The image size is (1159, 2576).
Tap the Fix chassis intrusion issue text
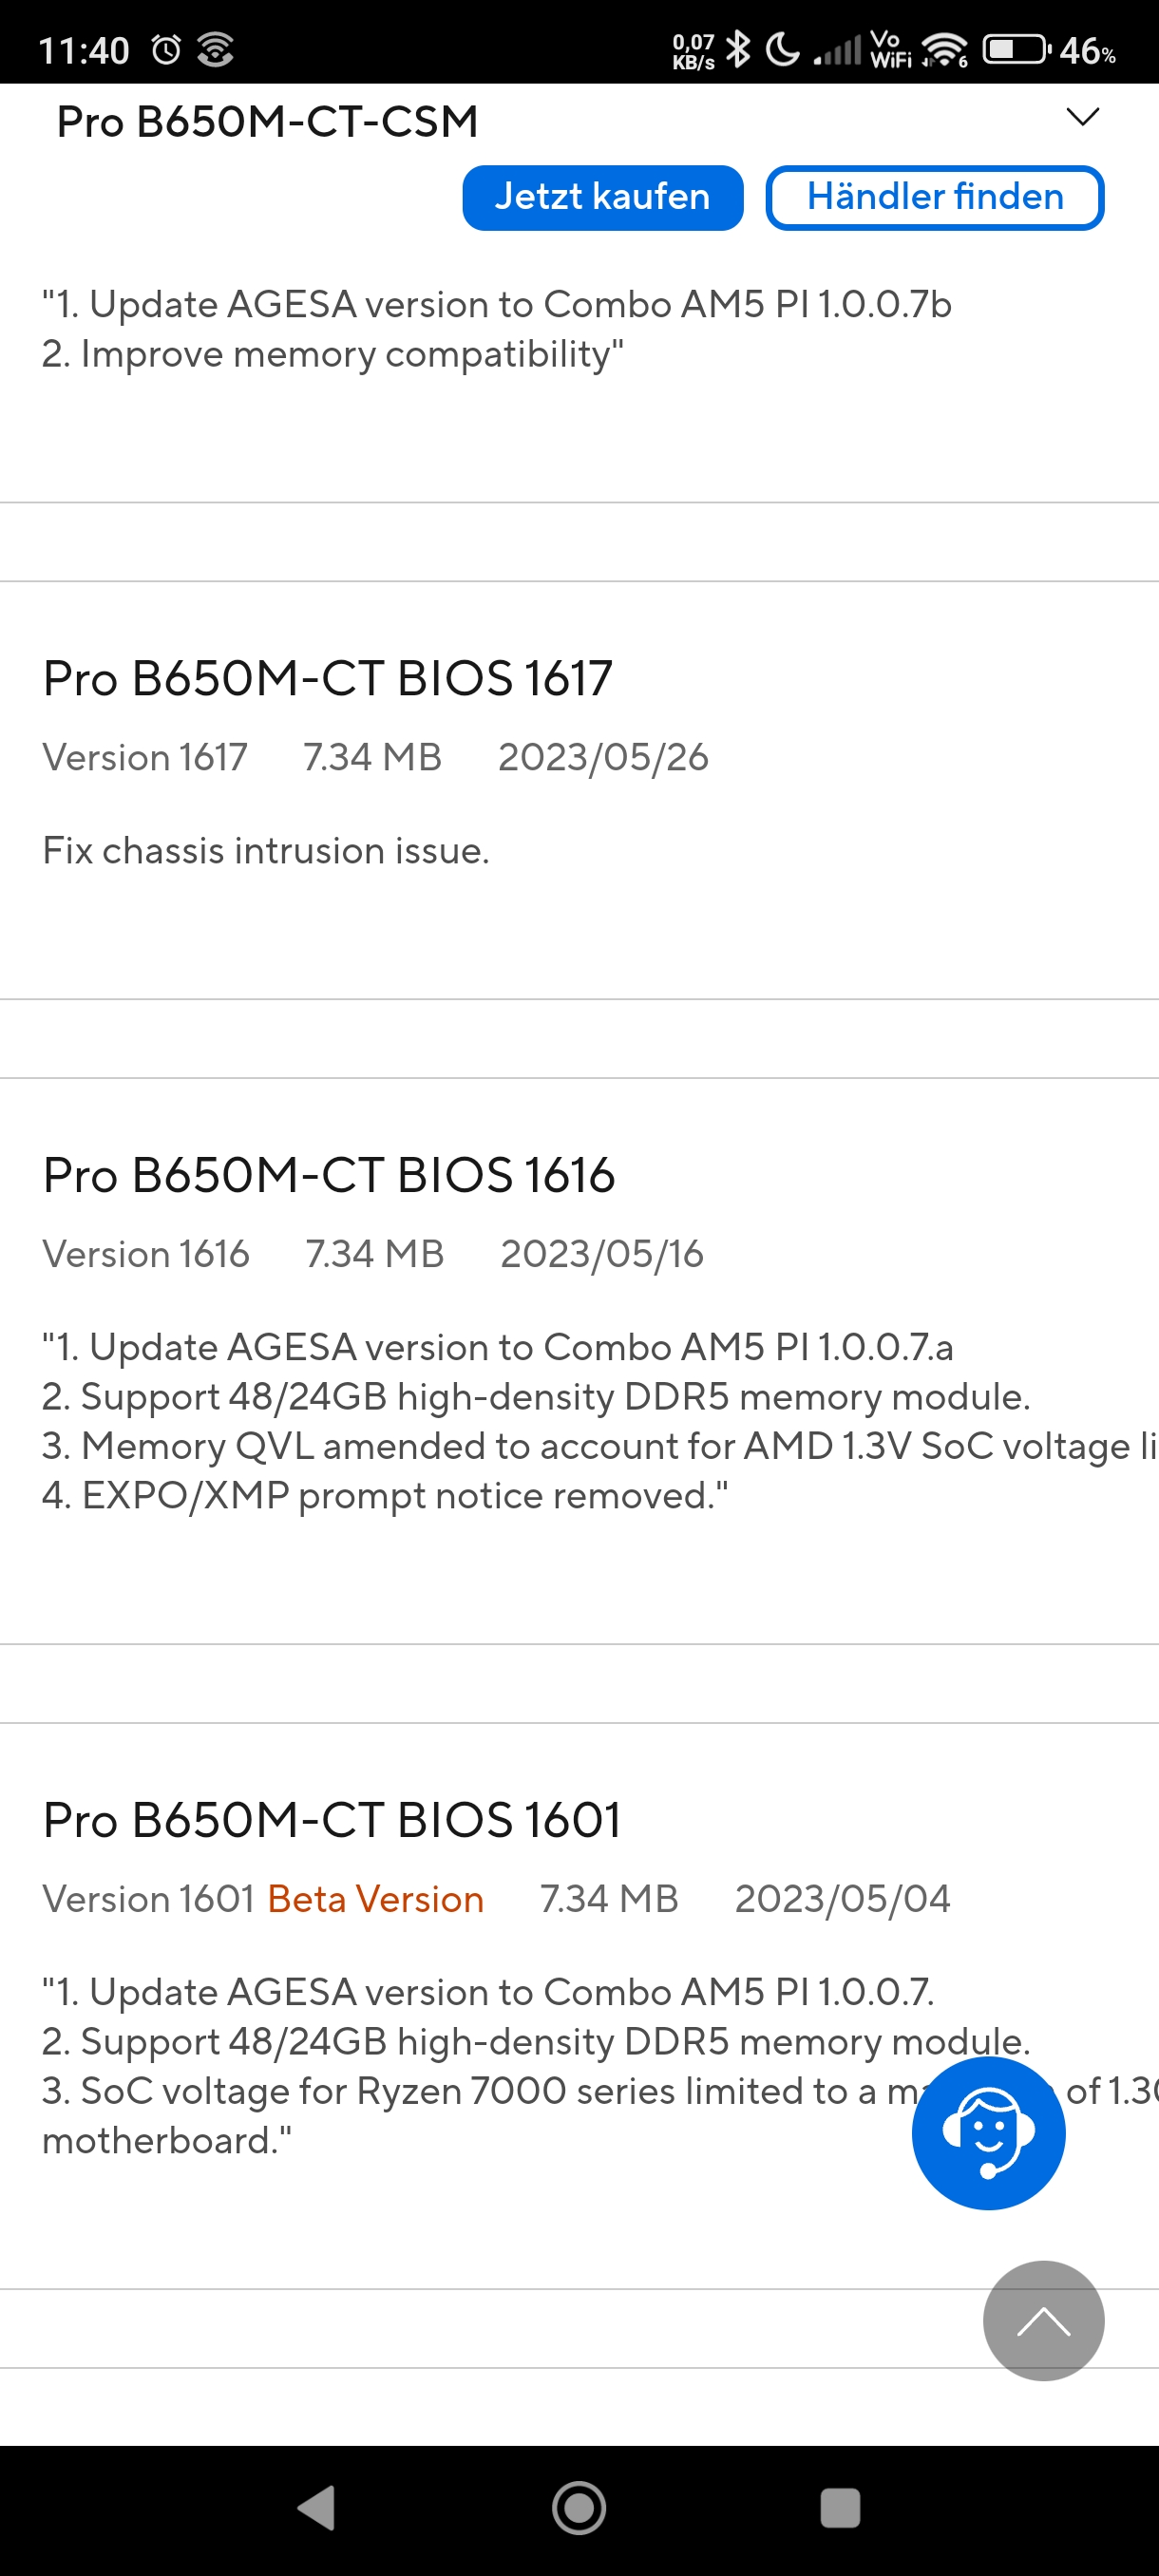265,850
